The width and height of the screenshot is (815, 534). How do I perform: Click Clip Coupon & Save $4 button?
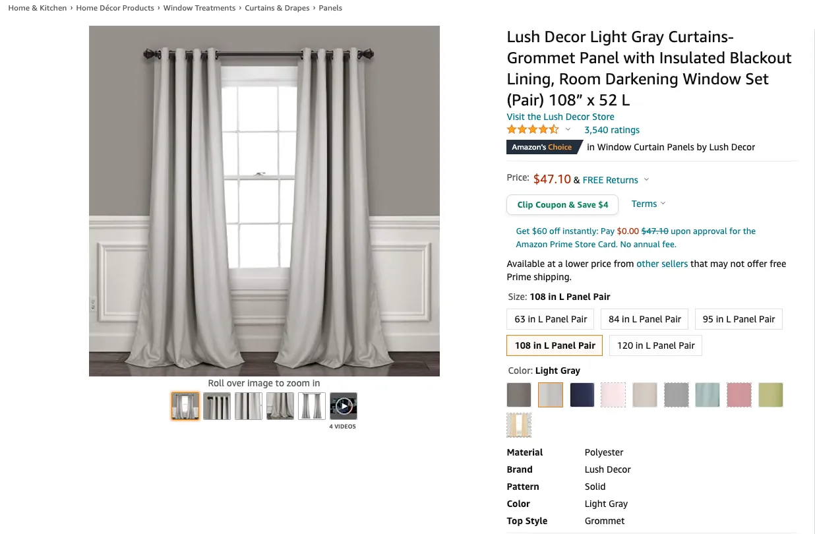[x=562, y=204]
